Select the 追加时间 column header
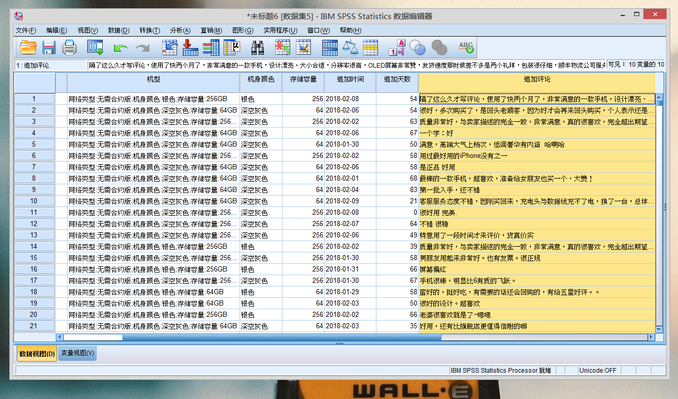Image resolution: width=678 pixels, height=399 pixels. click(350, 83)
